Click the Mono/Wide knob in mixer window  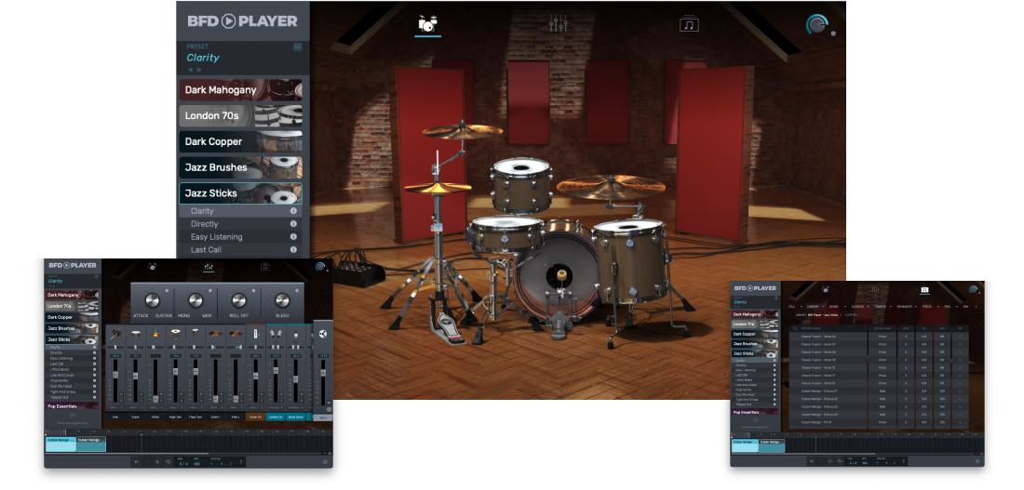pos(195,300)
